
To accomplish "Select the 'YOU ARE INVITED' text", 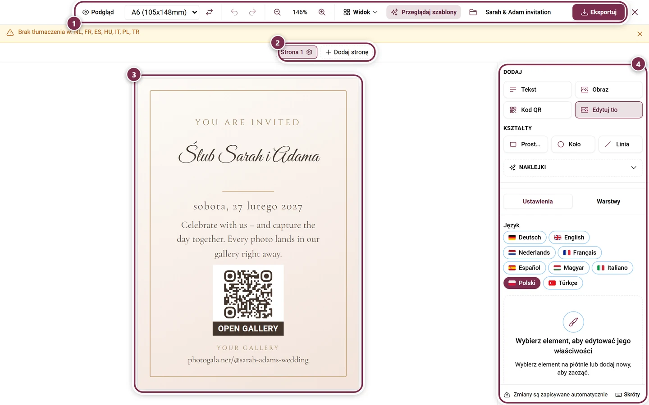I will pos(248,122).
